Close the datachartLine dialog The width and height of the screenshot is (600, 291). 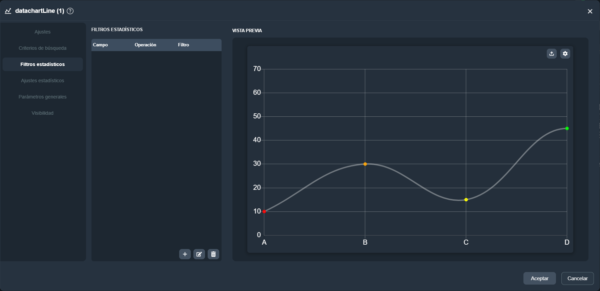[x=590, y=11]
